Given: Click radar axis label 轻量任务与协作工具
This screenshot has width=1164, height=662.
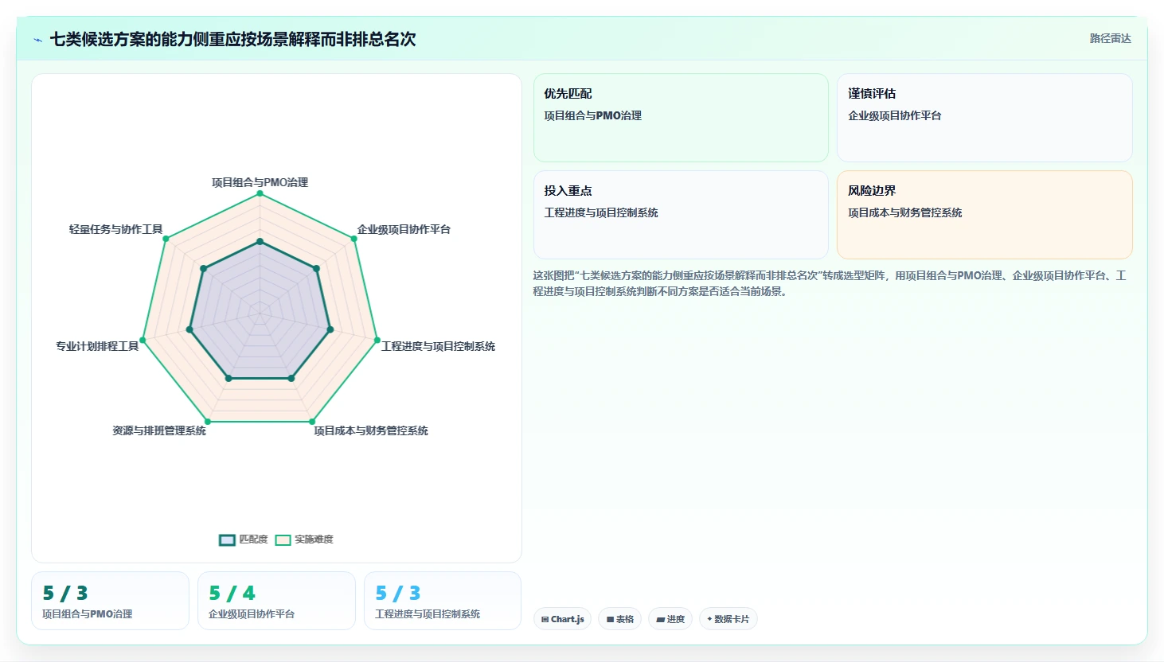Looking at the screenshot, I should pos(115,229).
